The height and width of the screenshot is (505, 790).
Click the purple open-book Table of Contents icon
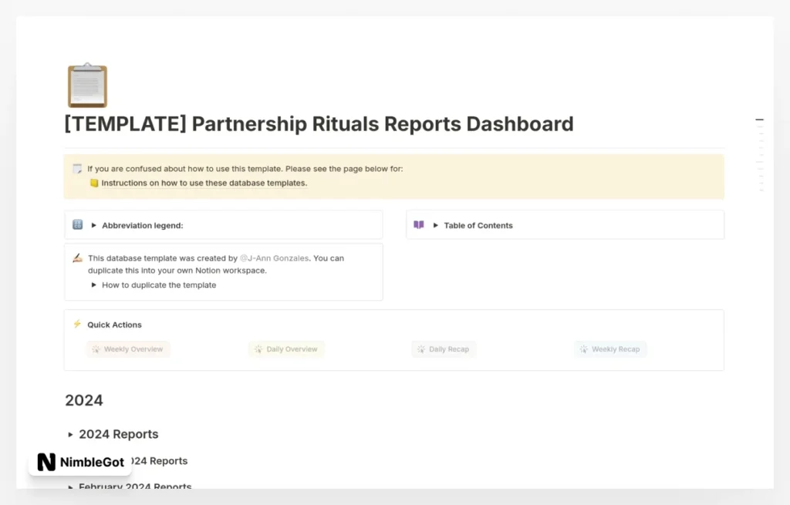pos(420,225)
